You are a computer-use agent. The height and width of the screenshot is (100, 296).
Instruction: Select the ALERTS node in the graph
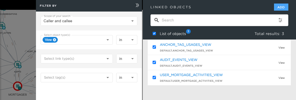pyautogui.click(x=17, y=65)
